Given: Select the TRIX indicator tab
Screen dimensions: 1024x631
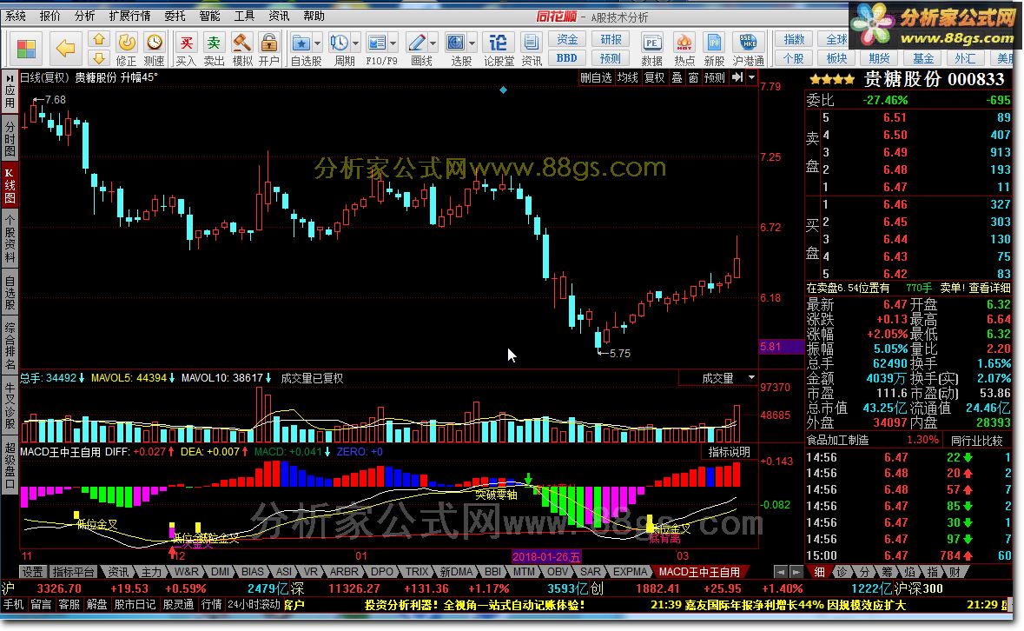Looking at the screenshot, I should 417,572.
